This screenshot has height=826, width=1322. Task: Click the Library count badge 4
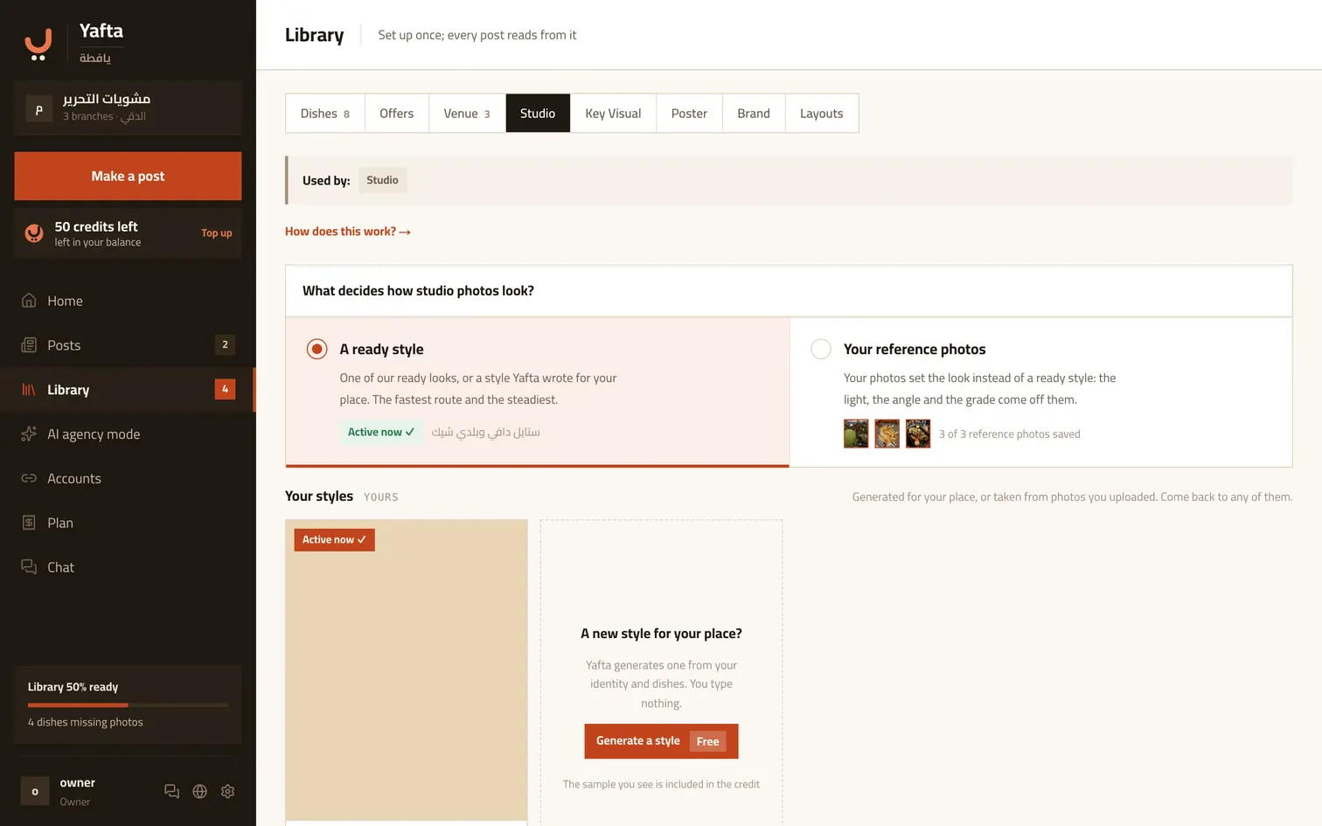225,389
